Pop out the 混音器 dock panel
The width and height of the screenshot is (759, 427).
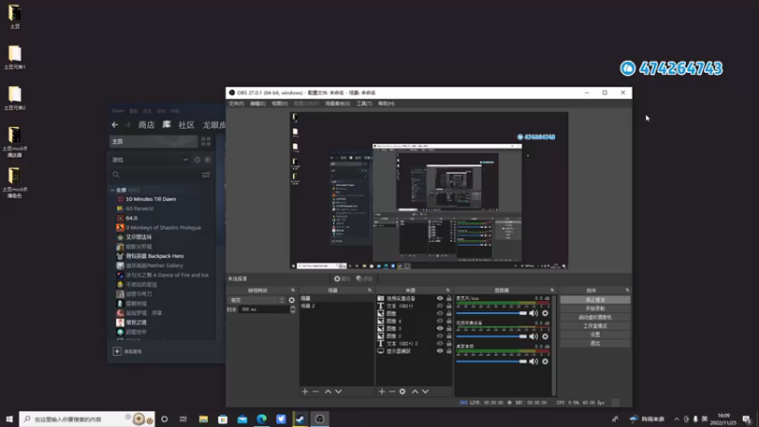tap(552, 290)
